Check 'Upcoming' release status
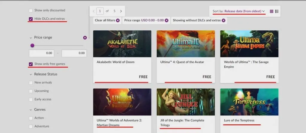The height and width of the screenshot is (133, 306). pos(31,91)
